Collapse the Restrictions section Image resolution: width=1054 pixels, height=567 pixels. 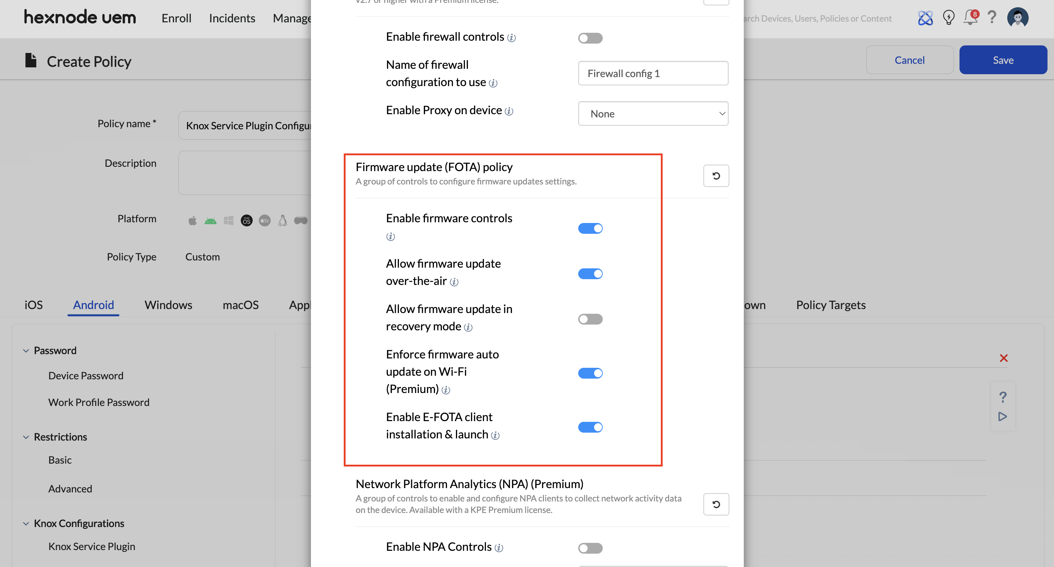[x=26, y=437]
